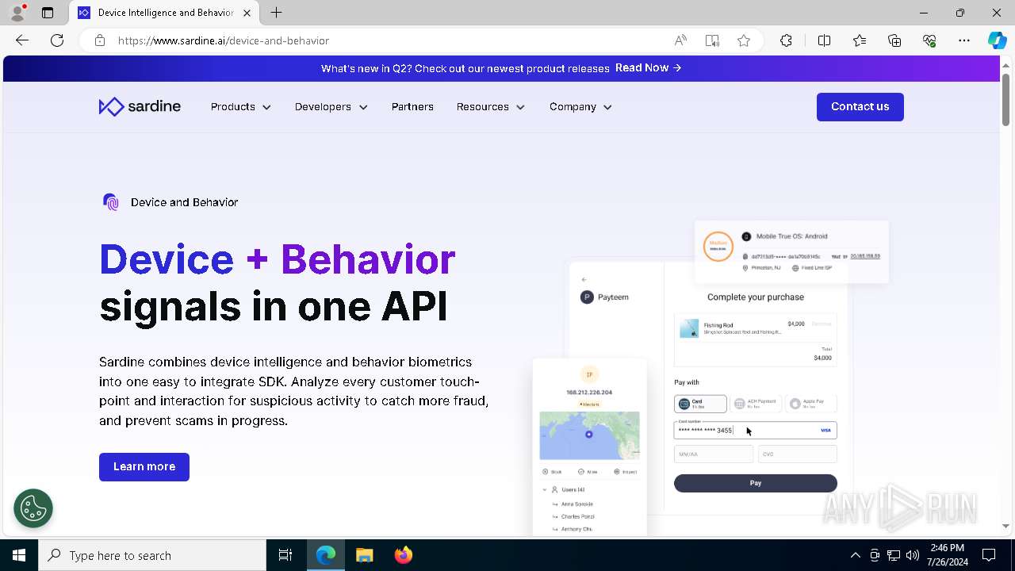The width and height of the screenshot is (1015, 571).
Task: Open volume control in system tray
Action: click(x=913, y=555)
